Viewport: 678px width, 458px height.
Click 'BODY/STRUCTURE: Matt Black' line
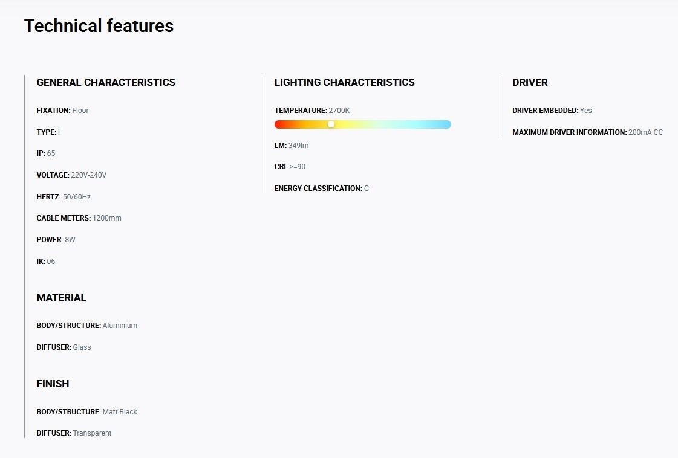click(87, 411)
